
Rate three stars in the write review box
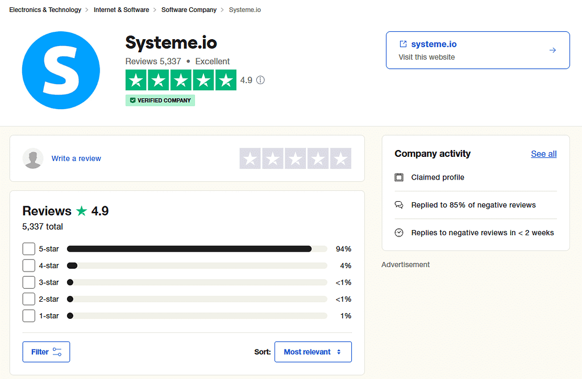[x=296, y=159]
